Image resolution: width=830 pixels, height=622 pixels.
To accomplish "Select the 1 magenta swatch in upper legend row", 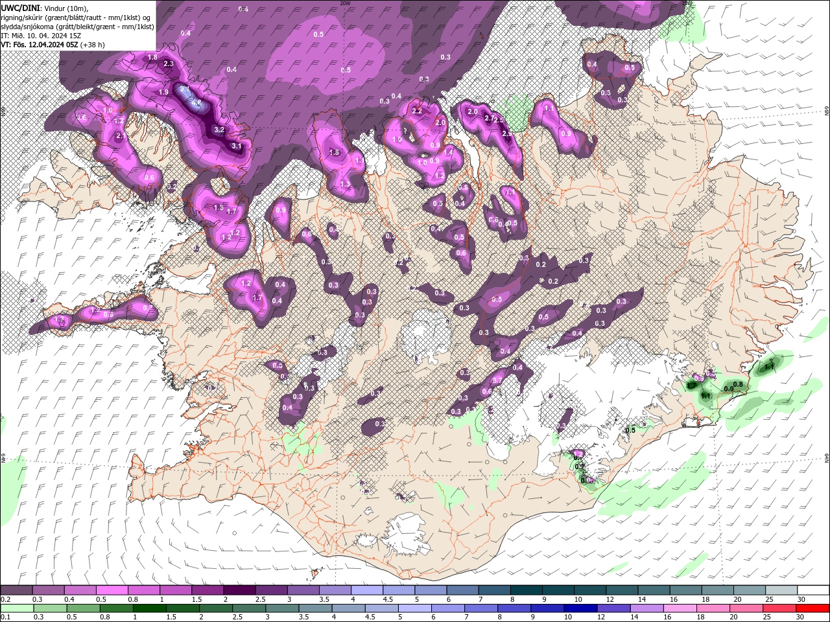I will pyautogui.click(x=175, y=590).
